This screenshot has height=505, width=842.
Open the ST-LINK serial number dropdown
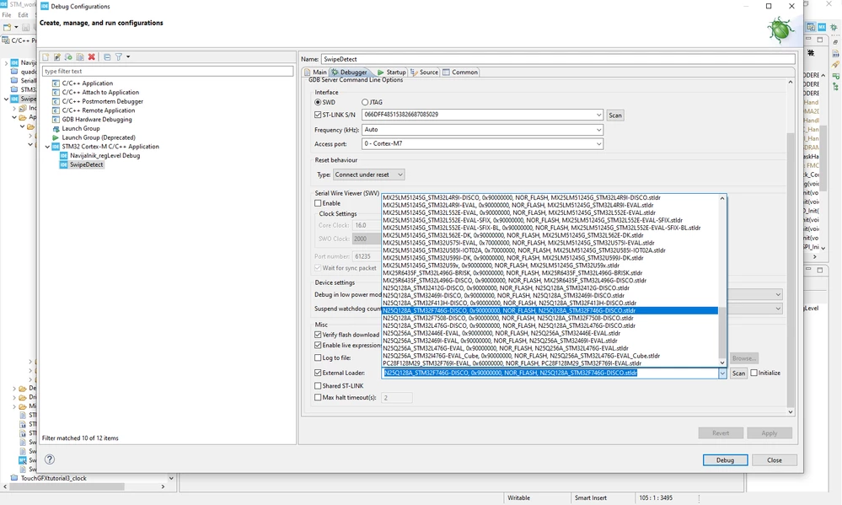[598, 115]
